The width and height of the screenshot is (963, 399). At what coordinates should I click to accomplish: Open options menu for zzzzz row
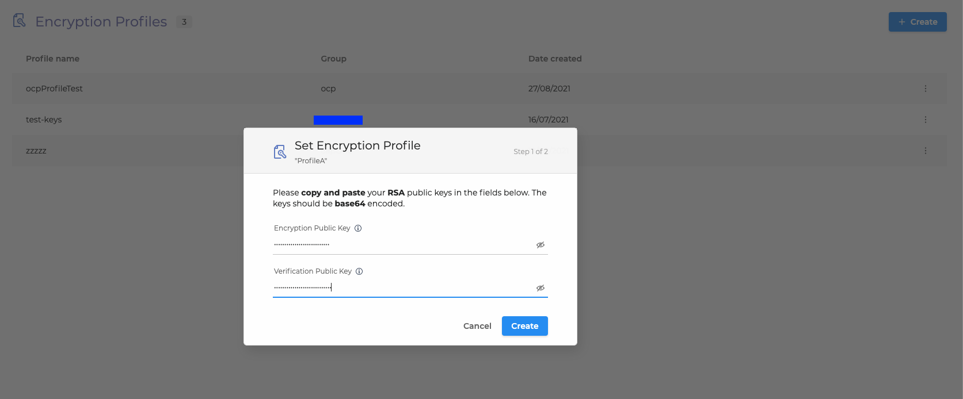coord(926,151)
